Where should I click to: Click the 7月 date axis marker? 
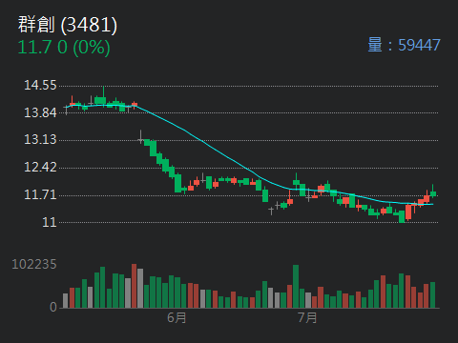(x=307, y=317)
